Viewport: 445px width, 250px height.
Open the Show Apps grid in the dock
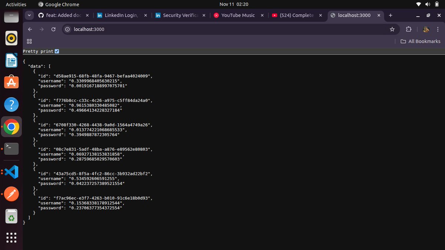pyautogui.click(x=11, y=238)
